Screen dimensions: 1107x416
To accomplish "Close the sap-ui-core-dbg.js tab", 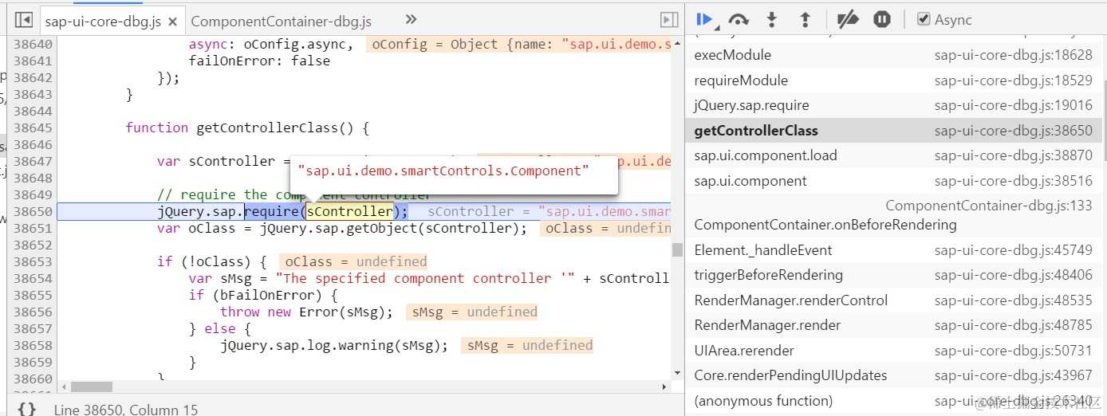I will click(x=172, y=22).
